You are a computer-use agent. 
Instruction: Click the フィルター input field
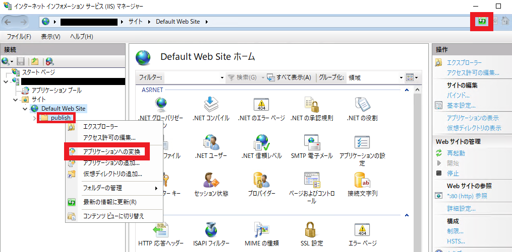click(192, 77)
